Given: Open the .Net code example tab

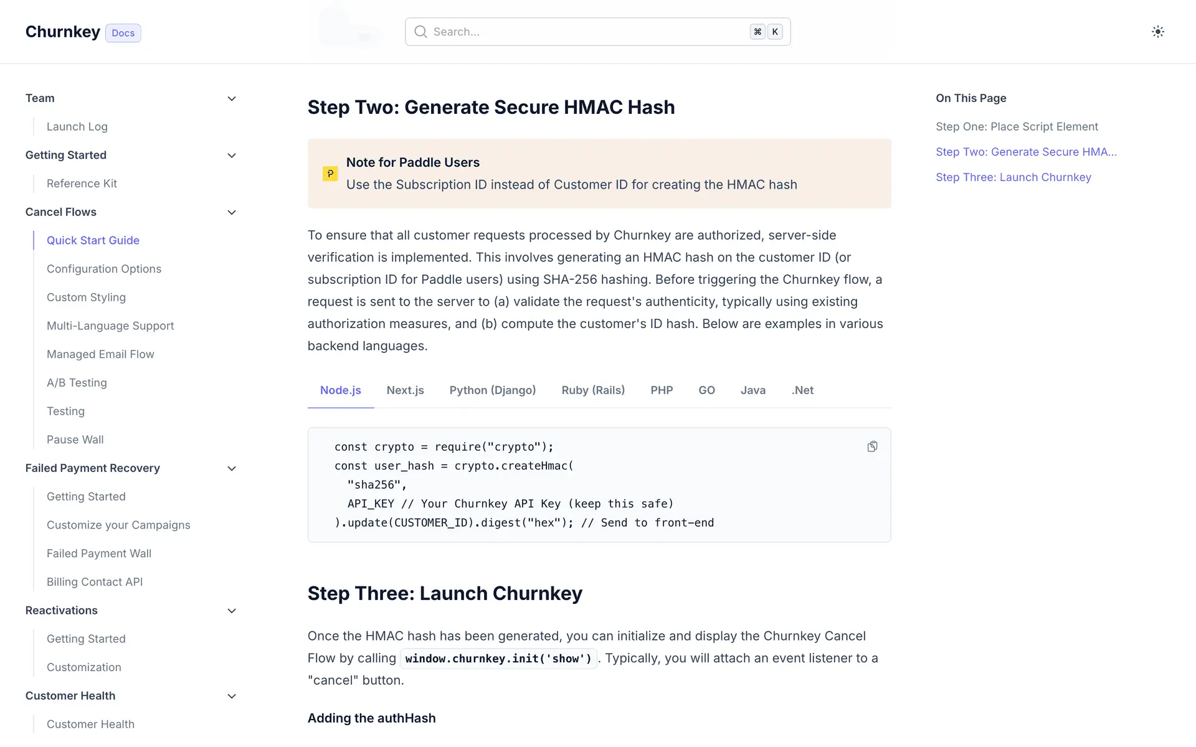Looking at the screenshot, I should (802, 390).
